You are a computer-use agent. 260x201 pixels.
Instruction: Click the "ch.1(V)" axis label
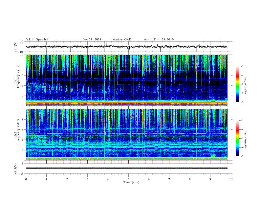[x=16, y=47]
